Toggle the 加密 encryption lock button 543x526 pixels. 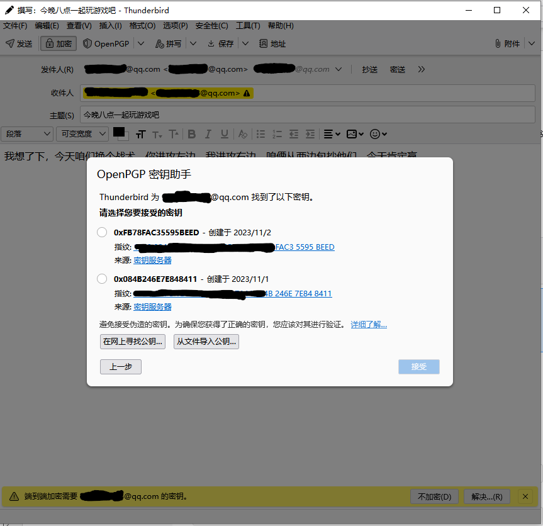tap(59, 43)
